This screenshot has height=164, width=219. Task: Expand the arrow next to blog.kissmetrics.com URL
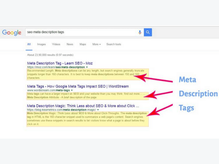click(x=98, y=110)
